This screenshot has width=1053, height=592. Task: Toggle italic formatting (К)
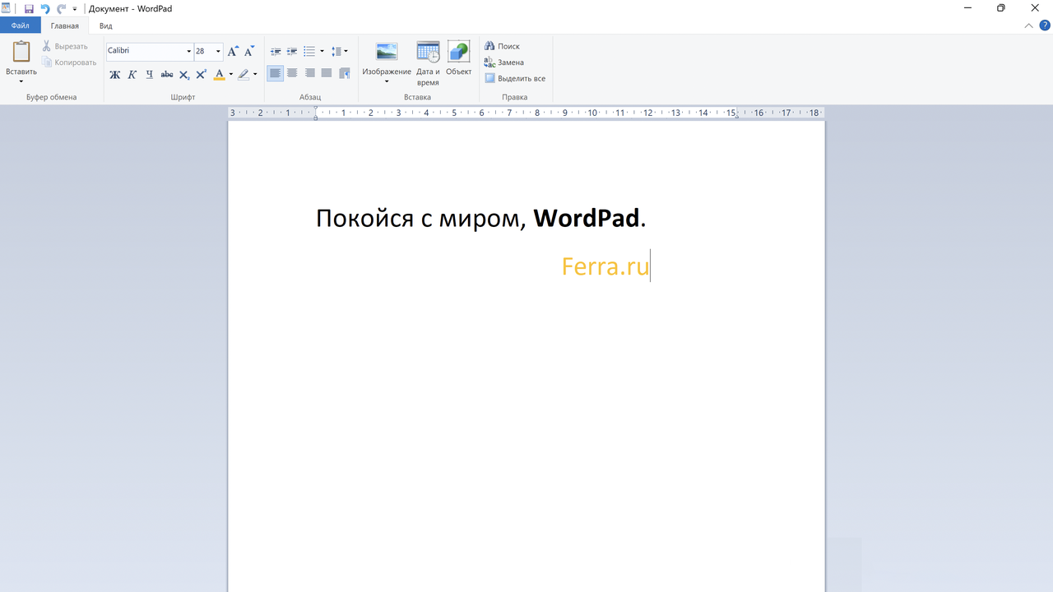click(132, 74)
